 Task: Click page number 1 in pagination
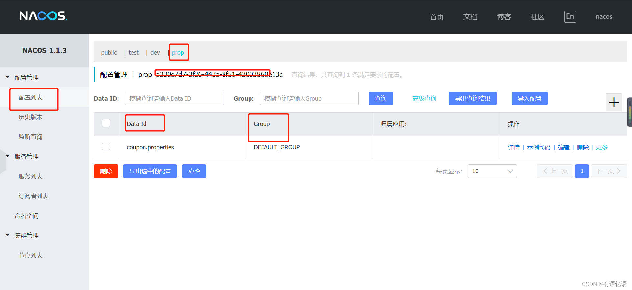[582, 171]
